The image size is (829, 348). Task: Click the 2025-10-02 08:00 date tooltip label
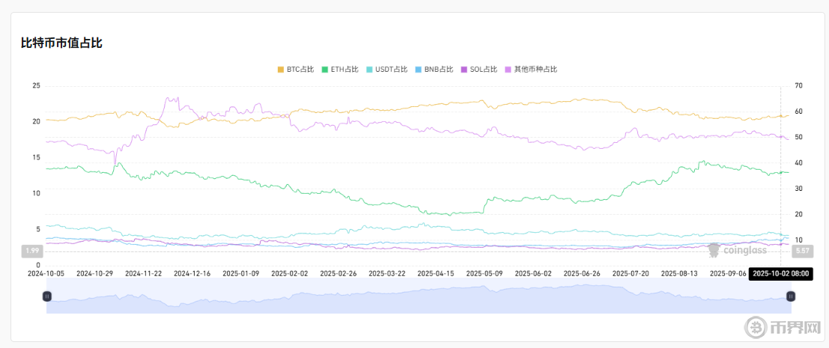780,274
